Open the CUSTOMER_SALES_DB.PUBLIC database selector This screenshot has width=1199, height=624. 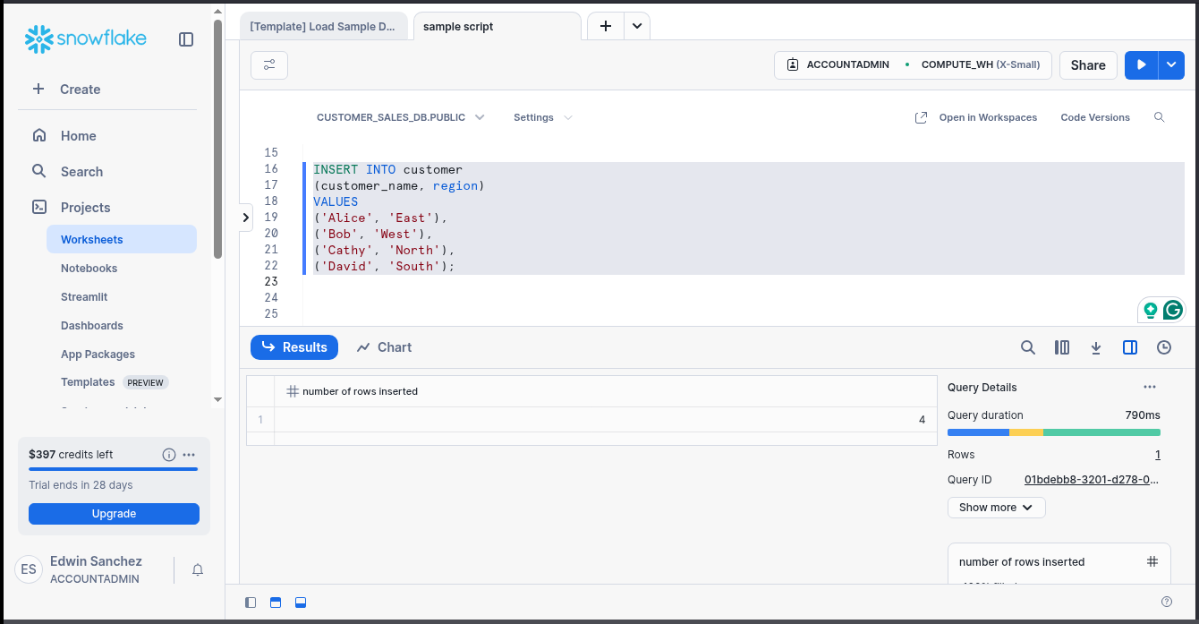(400, 117)
